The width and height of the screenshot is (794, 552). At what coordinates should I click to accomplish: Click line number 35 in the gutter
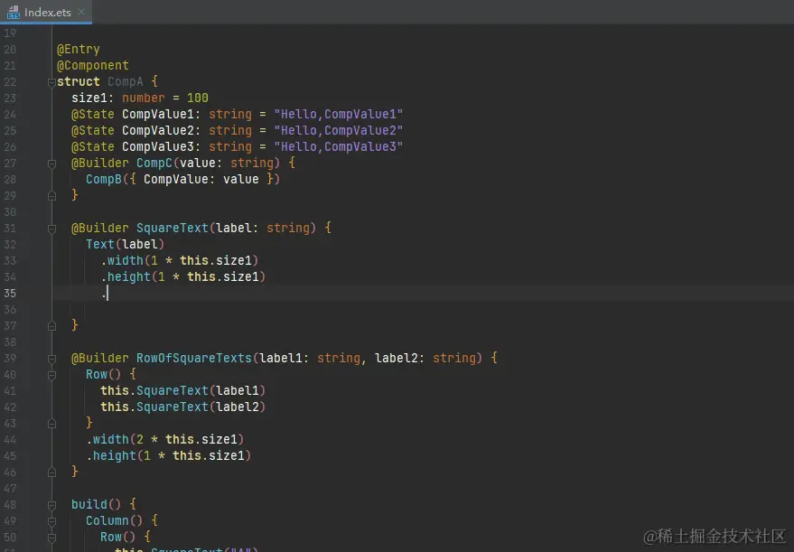10,294
